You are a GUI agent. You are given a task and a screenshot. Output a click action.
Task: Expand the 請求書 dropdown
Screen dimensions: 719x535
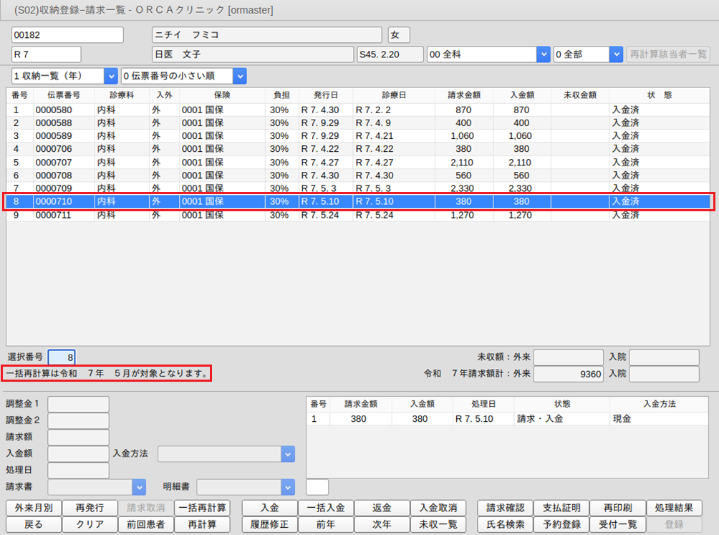point(139,487)
